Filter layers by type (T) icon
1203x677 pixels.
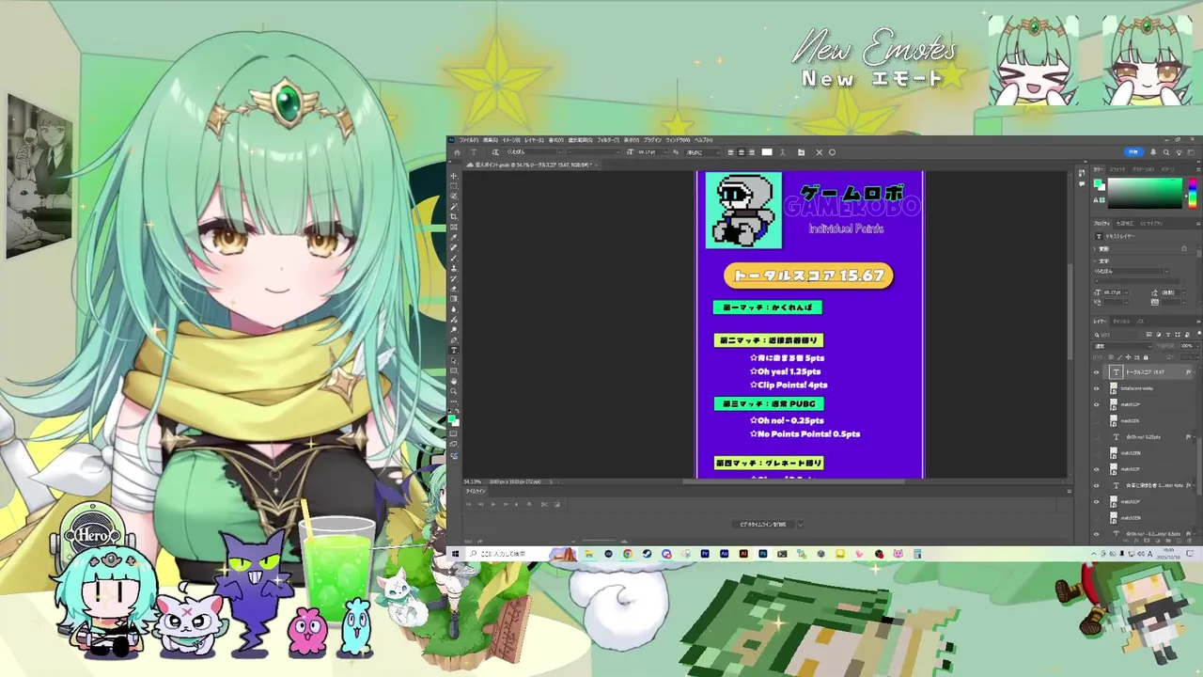tap(1168, 335)
